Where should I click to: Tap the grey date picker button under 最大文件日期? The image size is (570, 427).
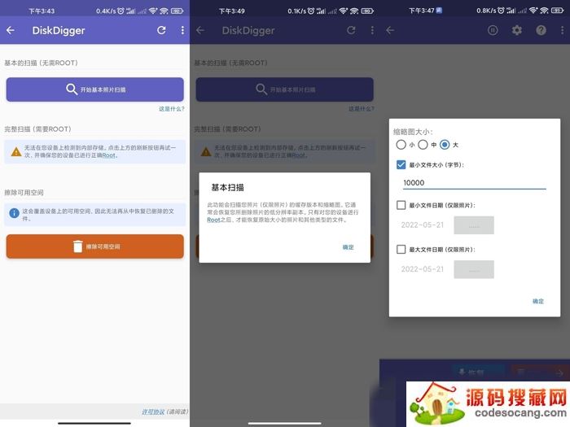[x=474, y=269]
